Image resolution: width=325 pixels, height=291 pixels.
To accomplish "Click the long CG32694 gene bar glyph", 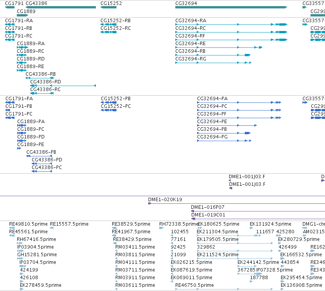I will (x=231, y=7).
